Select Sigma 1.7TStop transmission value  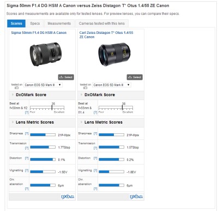coord(64,148)
